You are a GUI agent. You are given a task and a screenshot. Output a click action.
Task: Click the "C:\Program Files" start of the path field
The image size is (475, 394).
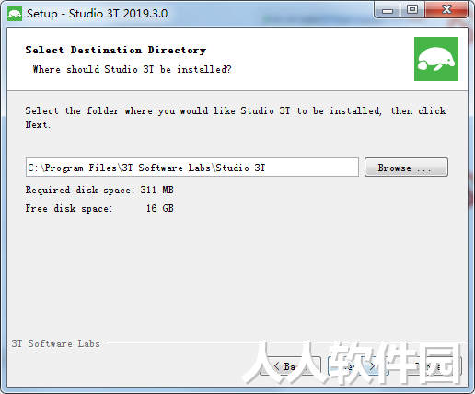click(73, 168)
